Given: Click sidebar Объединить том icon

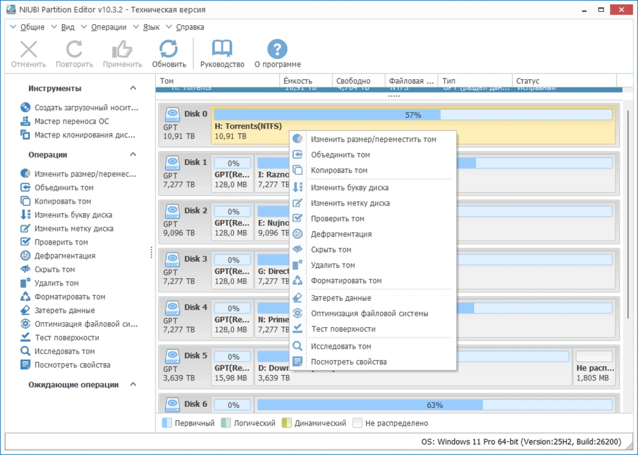Looking at the screenshot, I should coord(25,187).
